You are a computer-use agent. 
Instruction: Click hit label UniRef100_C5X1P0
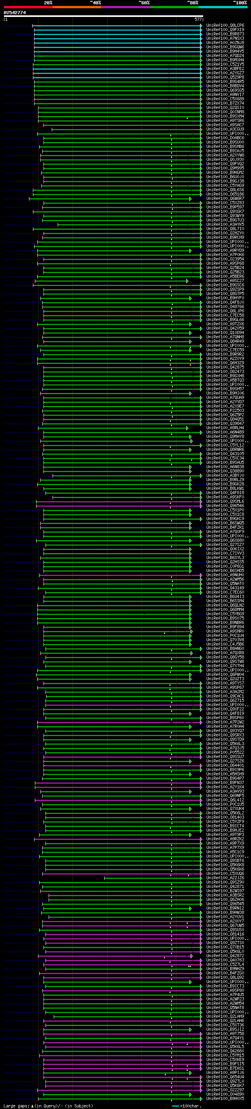pyautogui.click(x=225, y=510)
